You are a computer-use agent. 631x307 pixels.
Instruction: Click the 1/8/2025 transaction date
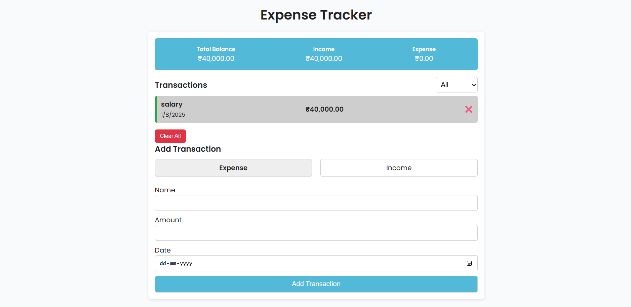click(173, 115)
